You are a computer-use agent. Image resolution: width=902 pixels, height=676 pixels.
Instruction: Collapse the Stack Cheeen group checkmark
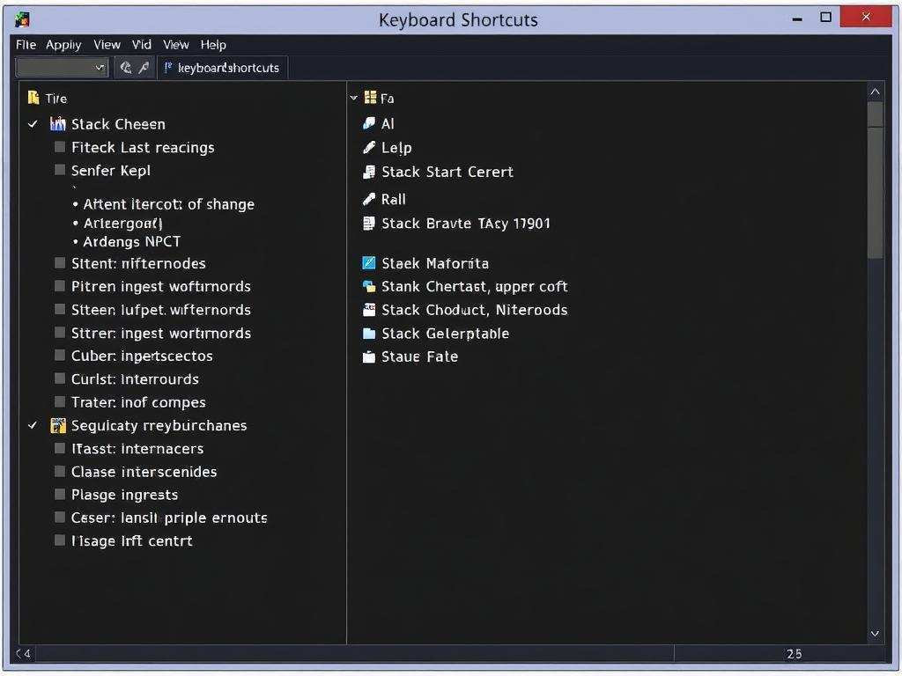click(x=33, y=124)
